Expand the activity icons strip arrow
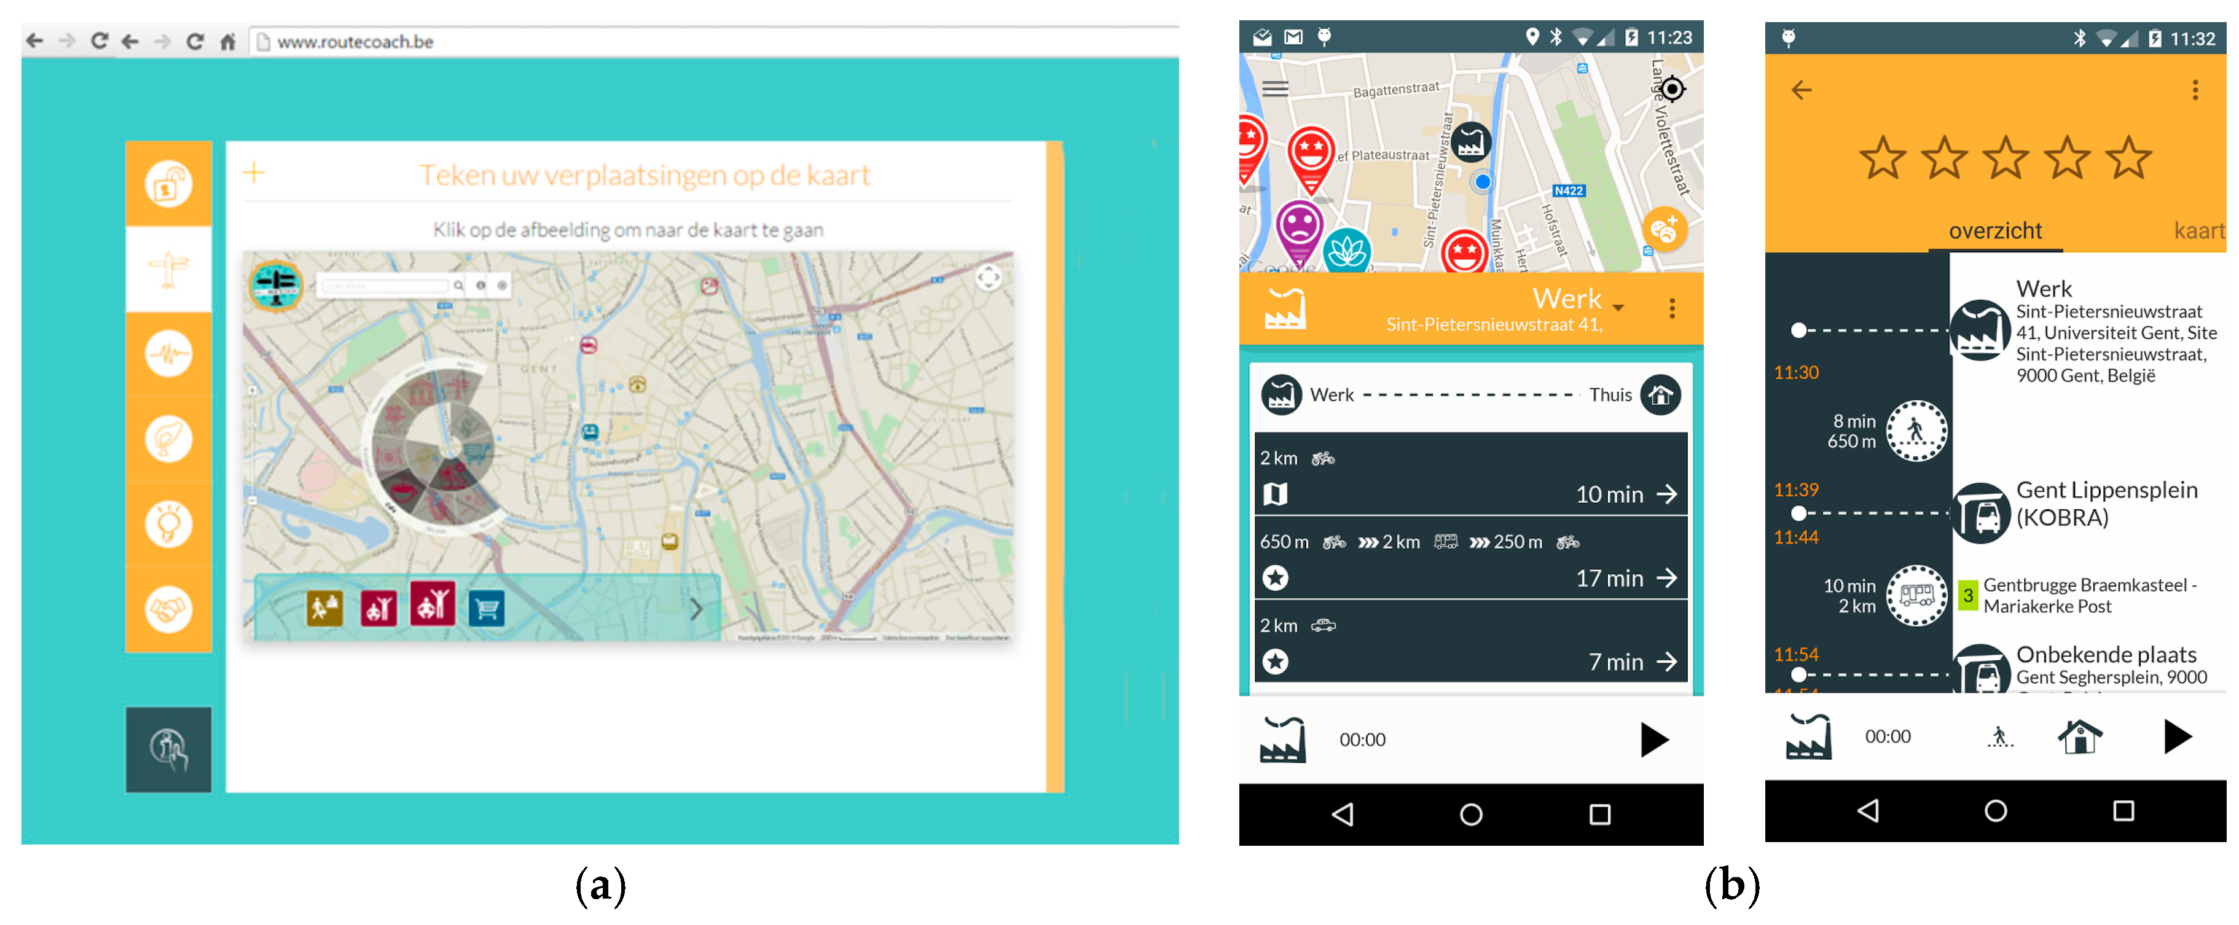 pyautogui.click(x=696, y=609)
